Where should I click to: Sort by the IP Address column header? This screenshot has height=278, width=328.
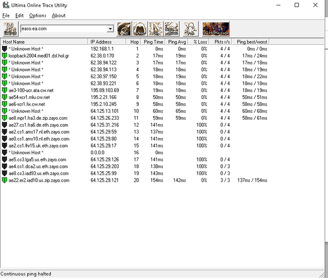coord(107,42)
